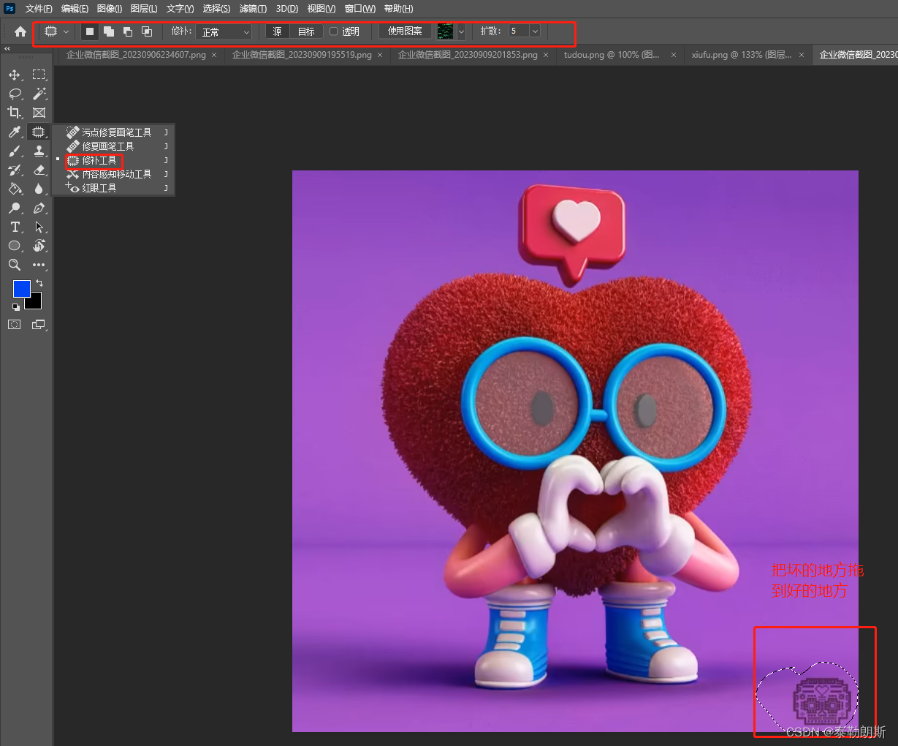
Task: Switch patch mode to 目标
Action: 306,31
